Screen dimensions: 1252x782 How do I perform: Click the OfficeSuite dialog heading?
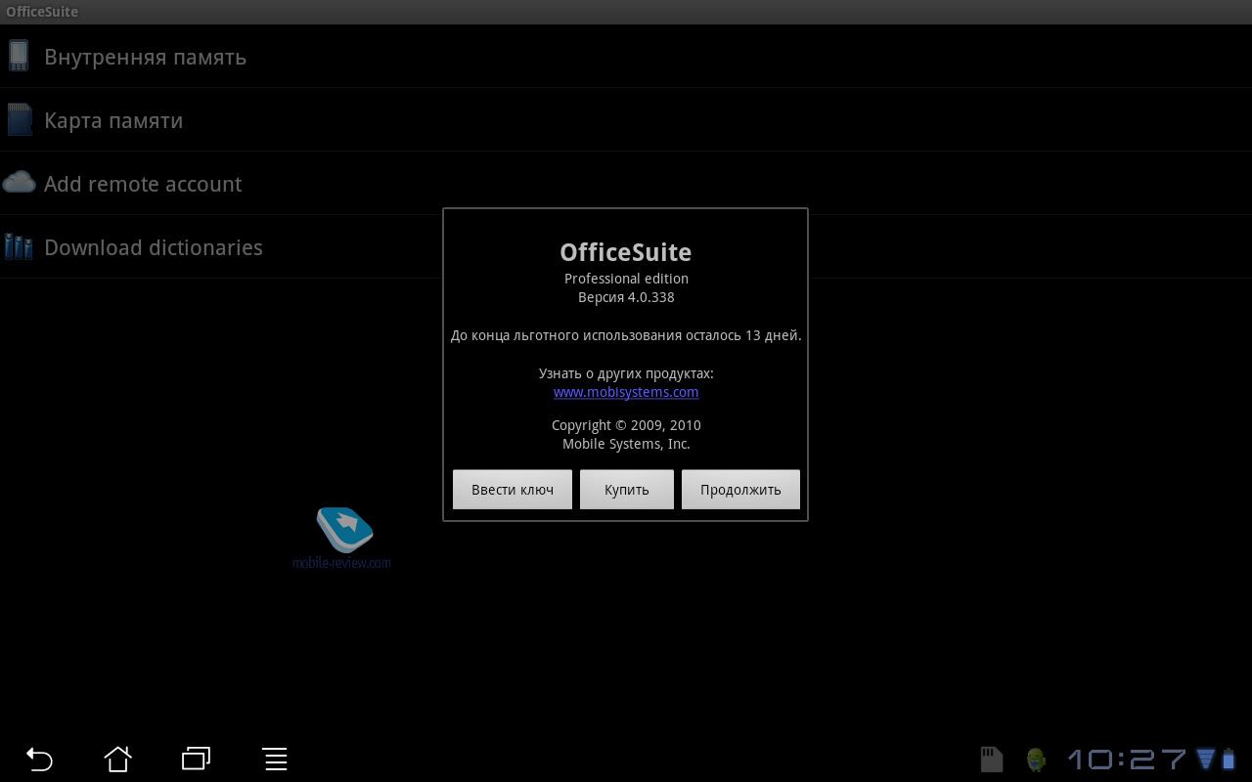click(x=626, y=252)
